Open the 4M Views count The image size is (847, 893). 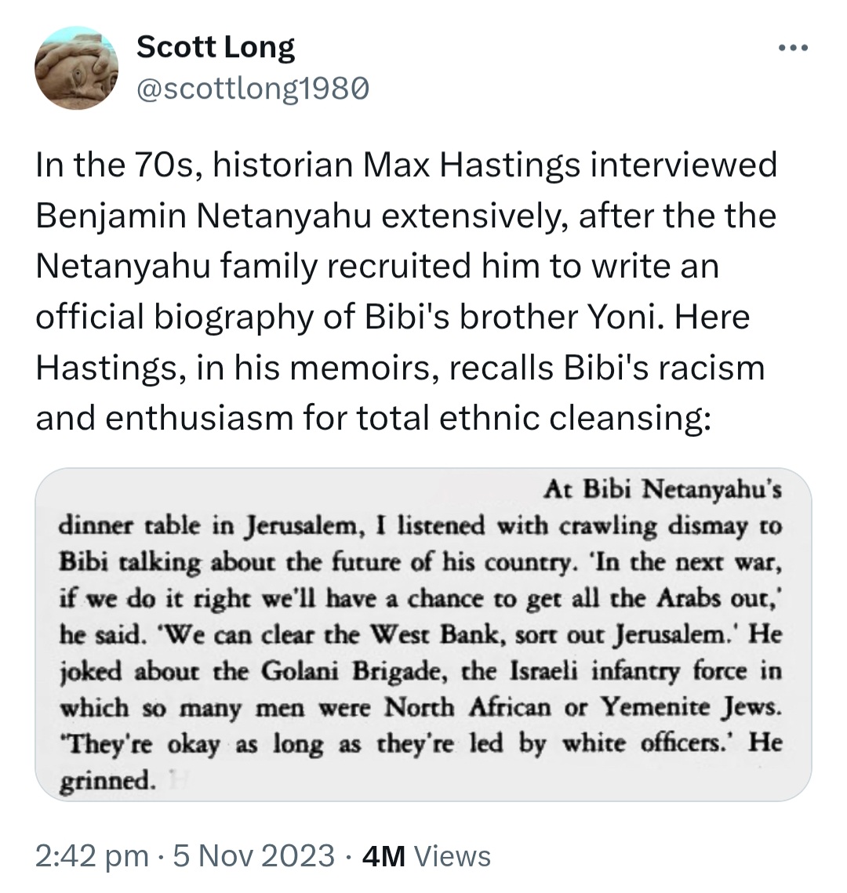pos(426,857)
